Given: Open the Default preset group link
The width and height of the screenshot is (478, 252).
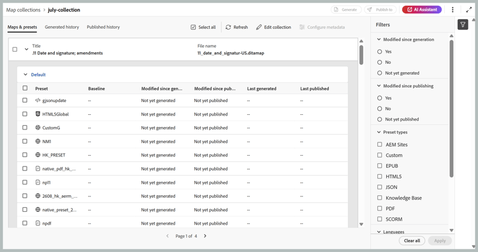Looking at the screenshot, I should [x=38, y=75].
